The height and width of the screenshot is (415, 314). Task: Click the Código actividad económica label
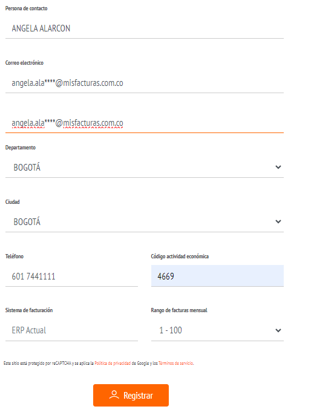point(180,257)
